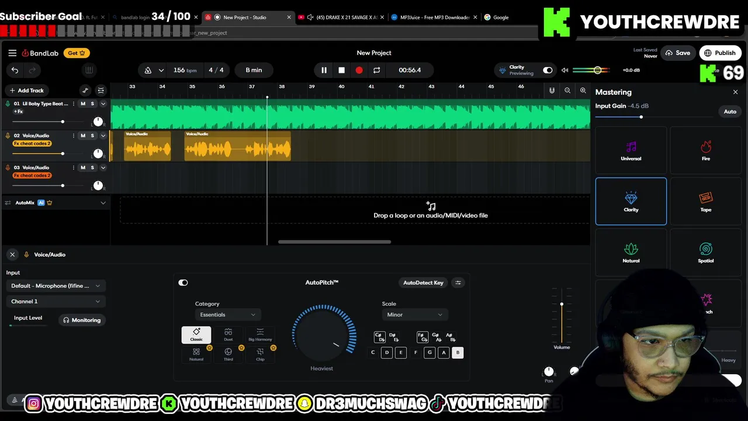Choose the Third AutoPitch effect
This screenshot has width=748, height=421.
[x=228, y=354]
